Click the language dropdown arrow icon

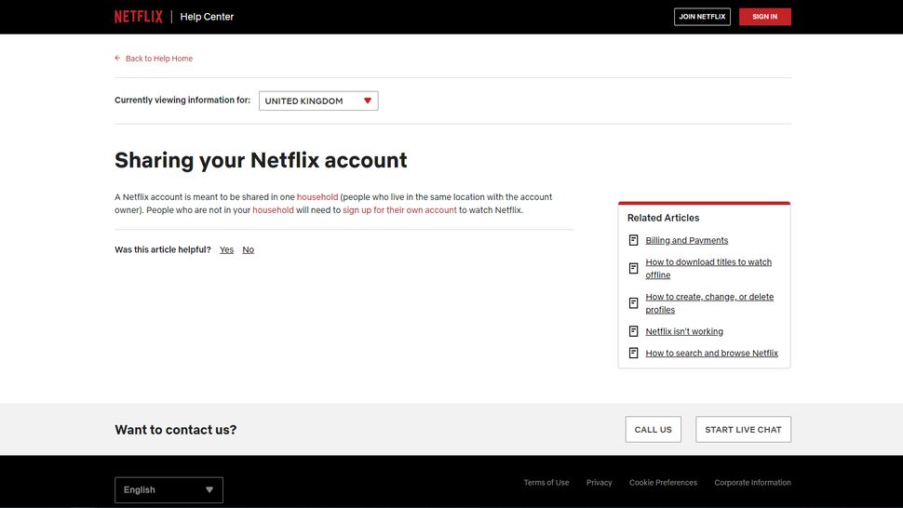click(x=209, y=490)
